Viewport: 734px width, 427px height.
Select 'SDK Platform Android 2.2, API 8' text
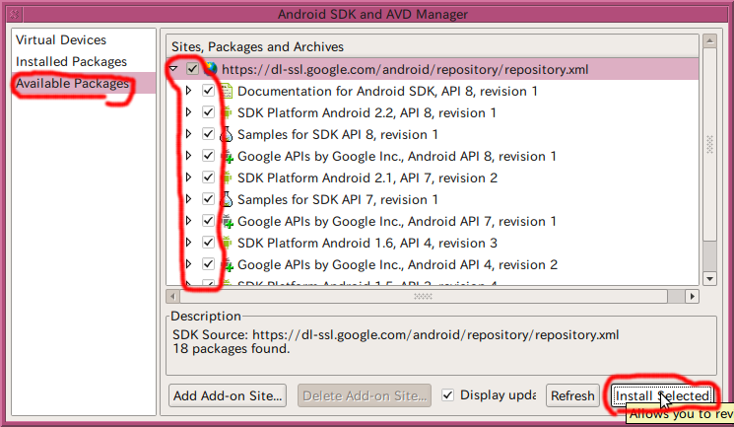coord(367,112)
